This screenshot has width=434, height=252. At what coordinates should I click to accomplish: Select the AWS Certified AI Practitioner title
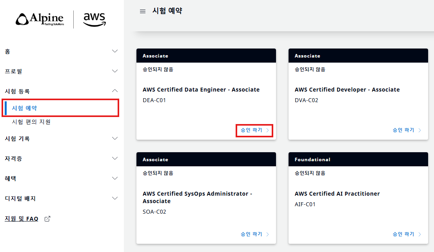point(337,194)
